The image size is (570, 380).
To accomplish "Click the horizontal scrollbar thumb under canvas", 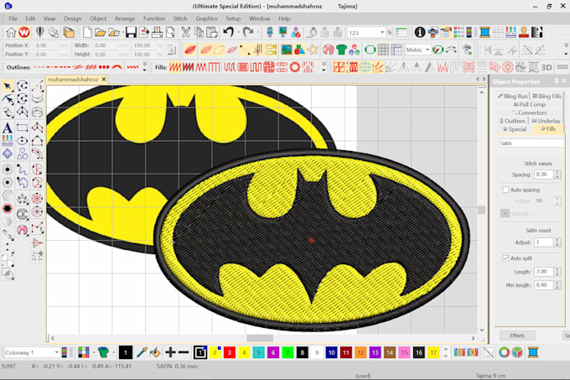I will point(260,338).
